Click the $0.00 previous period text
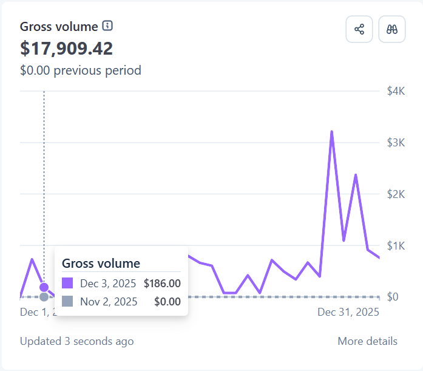This screenshot has height=371, width=423. point(80,70)
